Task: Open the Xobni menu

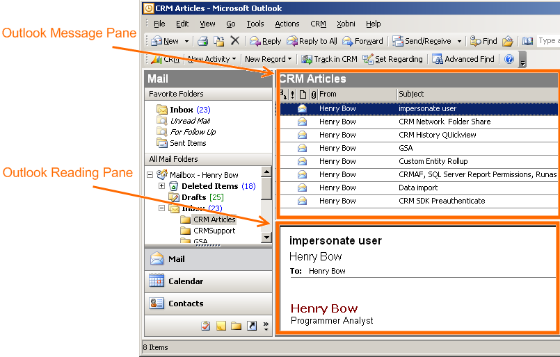Action: coord(346,24)
